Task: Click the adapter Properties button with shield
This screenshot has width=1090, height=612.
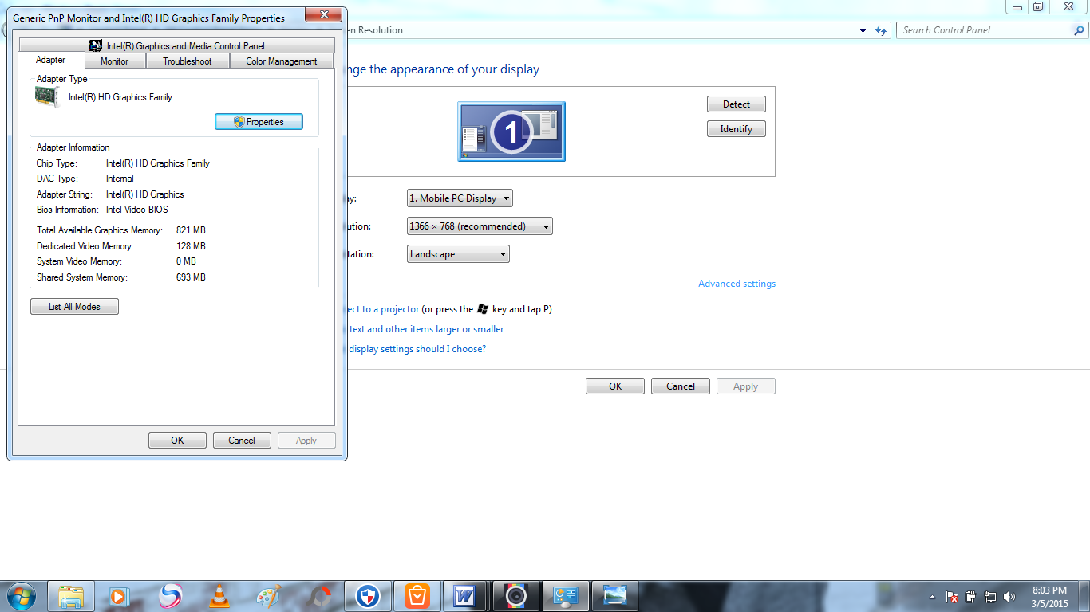Action: [259, 122]
